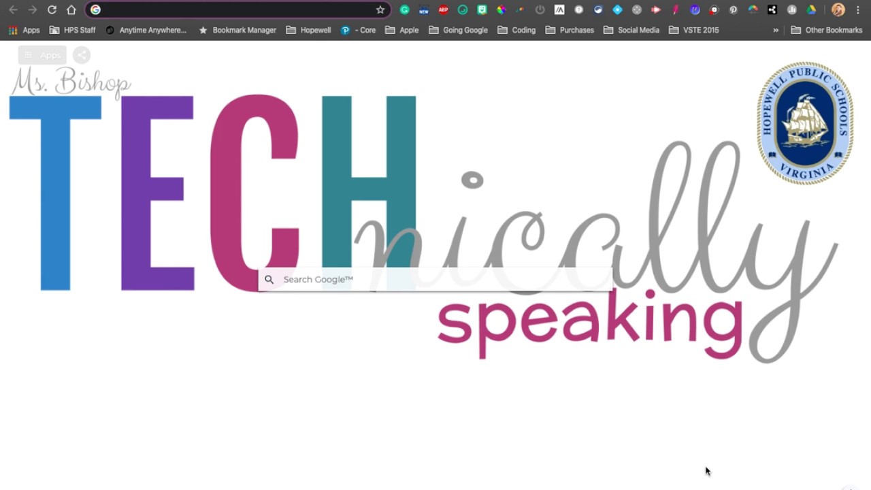Click the black share-nodes extension icon
The height and width of the screenshot is (490, 871).
pyautogui.click(x=772, y=10)
